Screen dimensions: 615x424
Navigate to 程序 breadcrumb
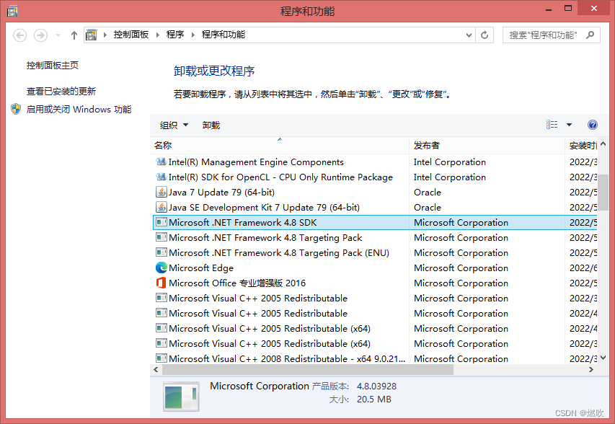click(x=175, y=35)
